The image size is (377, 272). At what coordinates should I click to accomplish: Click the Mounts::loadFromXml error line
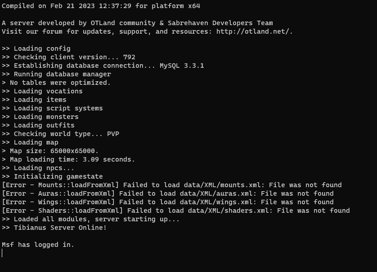pyautogui.click(x=172, y=185)
